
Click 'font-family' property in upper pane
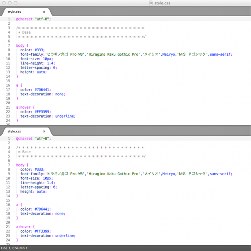click(x=32, y=54)
